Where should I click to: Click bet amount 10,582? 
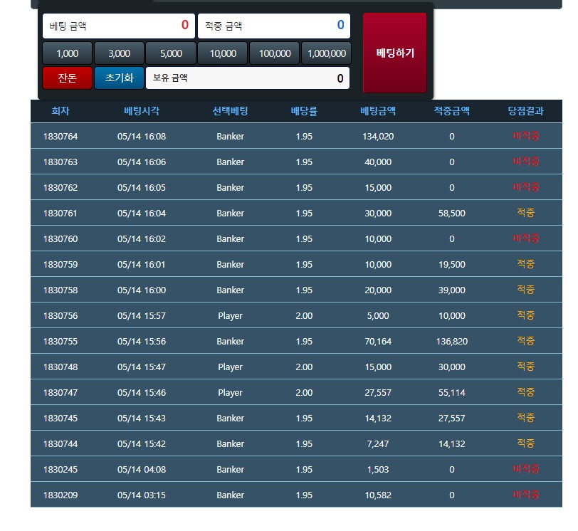(x=378, y=495)
